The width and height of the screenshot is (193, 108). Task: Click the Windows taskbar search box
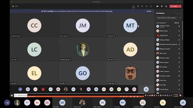click(x=21, y=95)
